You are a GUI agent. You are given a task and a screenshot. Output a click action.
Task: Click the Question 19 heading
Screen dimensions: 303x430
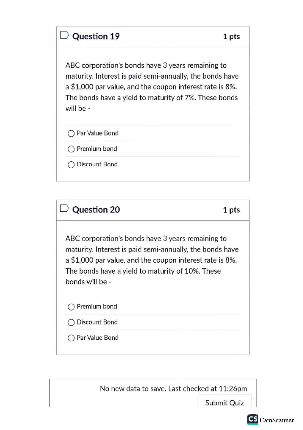tap(96, 36)
